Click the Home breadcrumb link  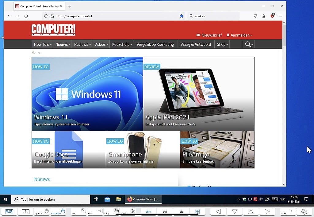[36, 52]
